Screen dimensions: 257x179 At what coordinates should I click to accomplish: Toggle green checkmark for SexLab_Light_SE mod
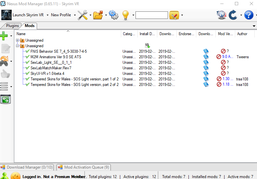(x=28, y=62)
